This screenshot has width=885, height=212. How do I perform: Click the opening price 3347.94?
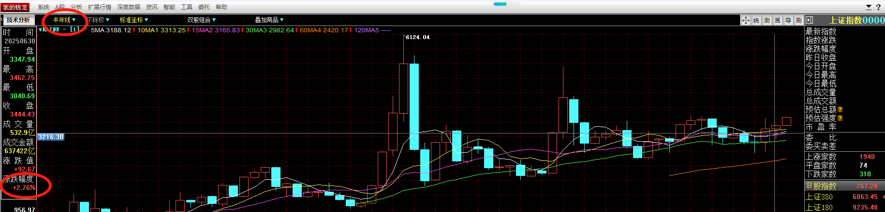[22, 59]
